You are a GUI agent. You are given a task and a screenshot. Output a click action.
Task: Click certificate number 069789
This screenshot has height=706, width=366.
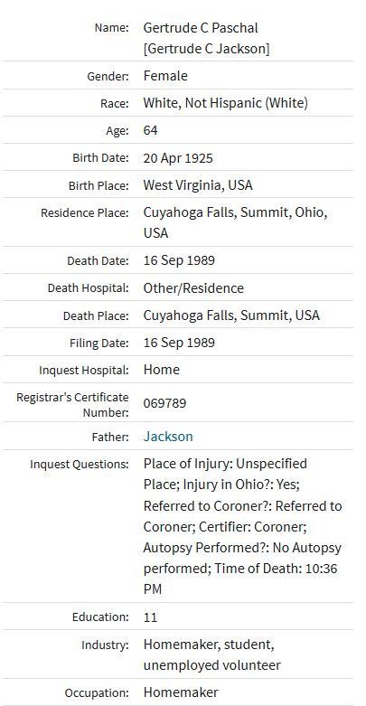[164, 403]
